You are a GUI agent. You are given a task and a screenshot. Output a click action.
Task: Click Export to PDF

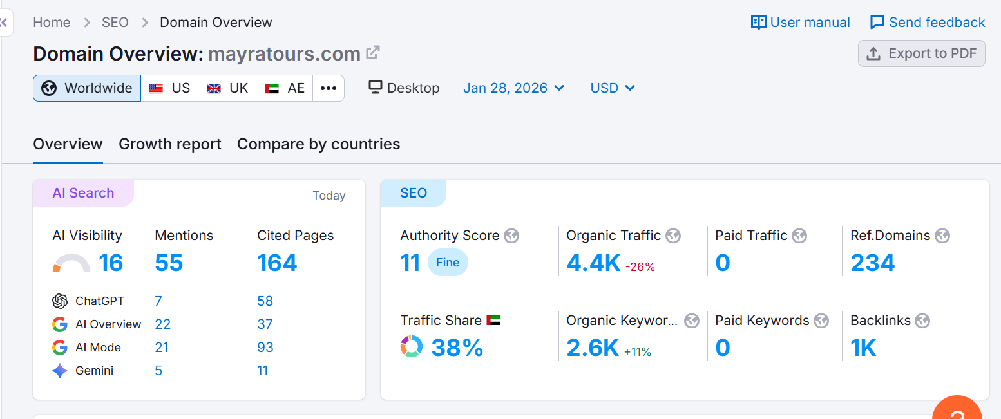tap(922, 53)
